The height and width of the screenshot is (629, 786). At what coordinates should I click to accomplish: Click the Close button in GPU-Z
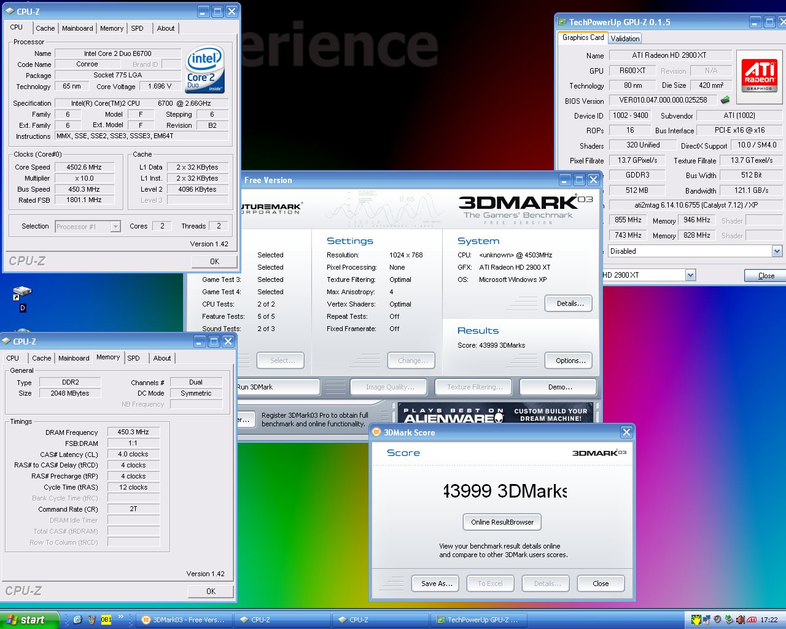coord(765,276)
